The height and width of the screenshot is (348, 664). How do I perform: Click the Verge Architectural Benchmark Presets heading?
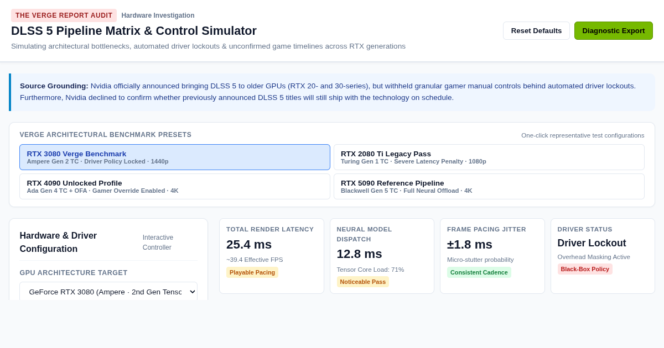click(106, 135)
